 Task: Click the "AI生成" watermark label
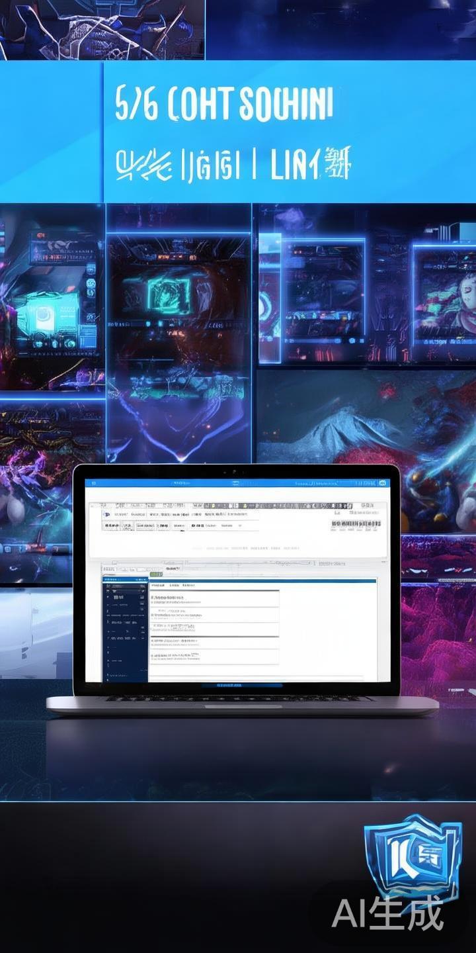coord(387,915)
